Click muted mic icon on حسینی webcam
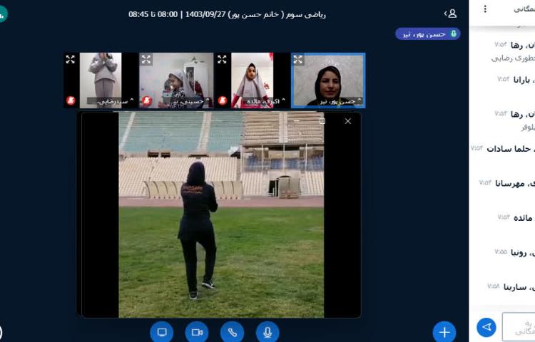This screenshot has width=535, height=342. [147, 100]
